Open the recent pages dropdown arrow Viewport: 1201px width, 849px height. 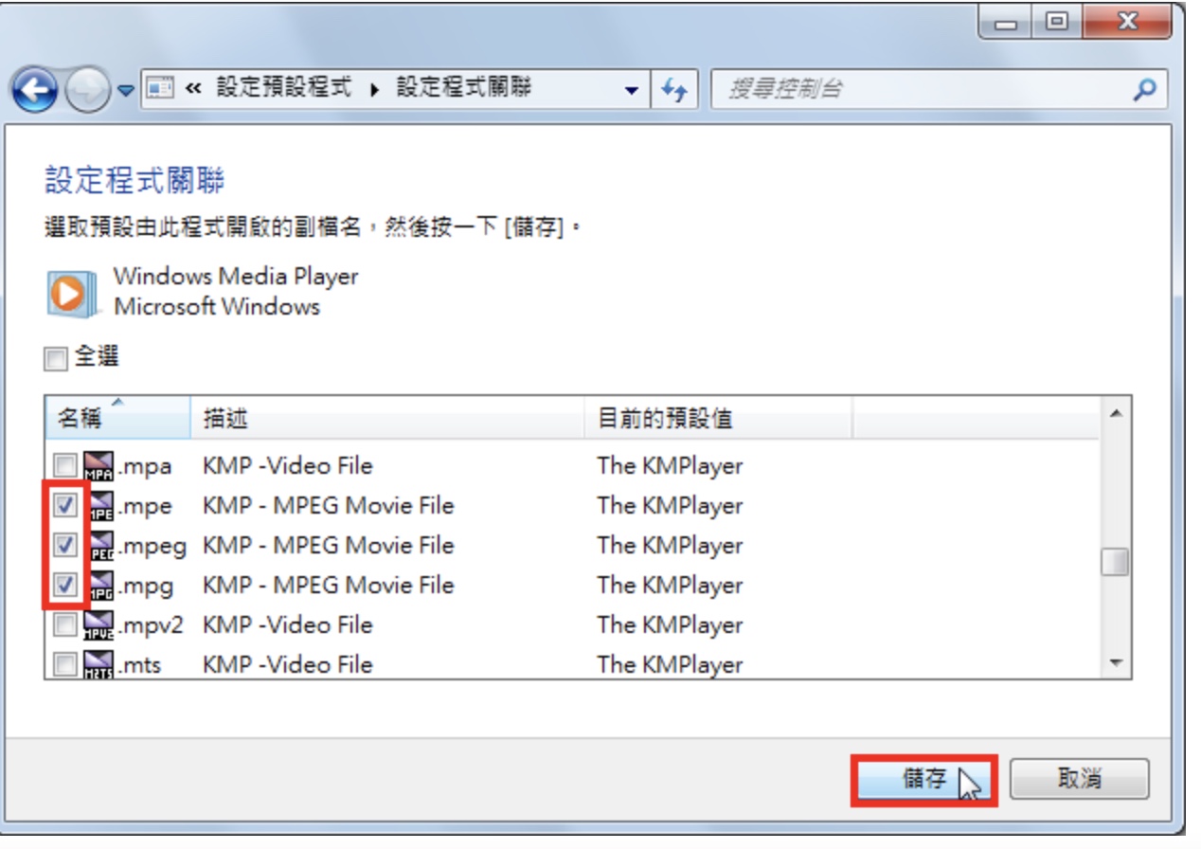pos(126,92)
